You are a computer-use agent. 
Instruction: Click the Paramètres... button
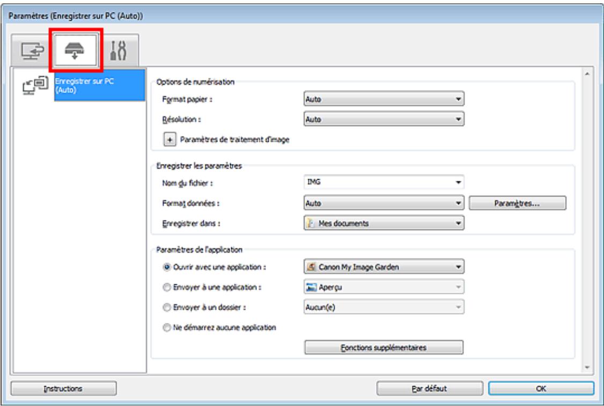tap(518, 203)
